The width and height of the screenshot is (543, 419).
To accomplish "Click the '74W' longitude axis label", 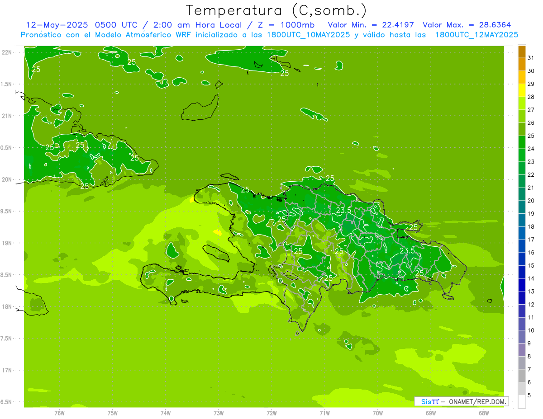I will [x=166, y=413].
